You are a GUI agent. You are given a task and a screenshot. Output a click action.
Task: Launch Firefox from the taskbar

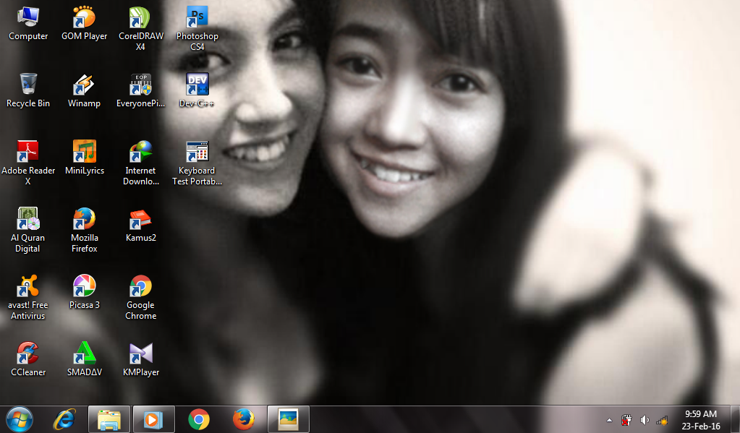pyautogui.click(x=244, y=419)
